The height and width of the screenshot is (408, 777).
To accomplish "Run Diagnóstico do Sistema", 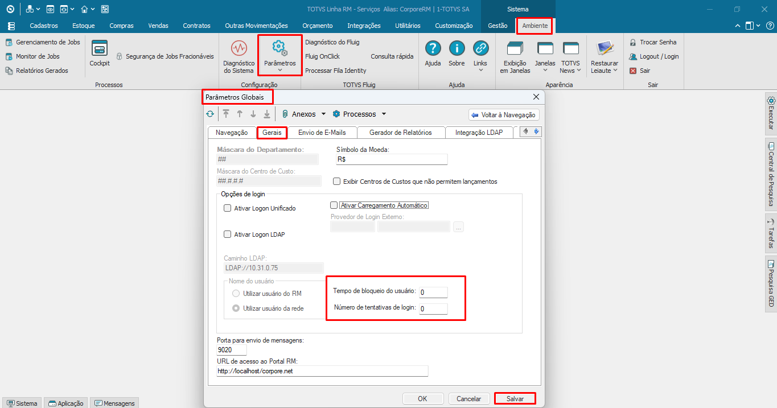I will [239, 56].
